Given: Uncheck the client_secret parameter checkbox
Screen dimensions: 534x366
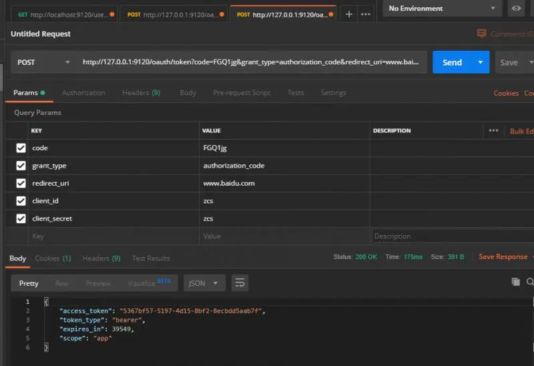Looking at the screenshot, I should 21,218.
